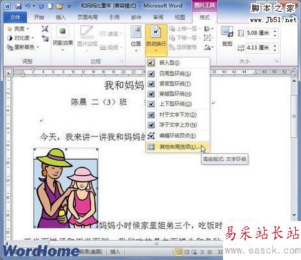Click the tab stop selector beside the ruler
The height and width of the screenshot is (260, 301).
pos(8,72)
